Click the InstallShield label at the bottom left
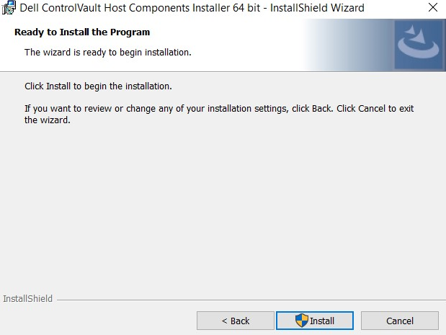 [x=27, y=298]
